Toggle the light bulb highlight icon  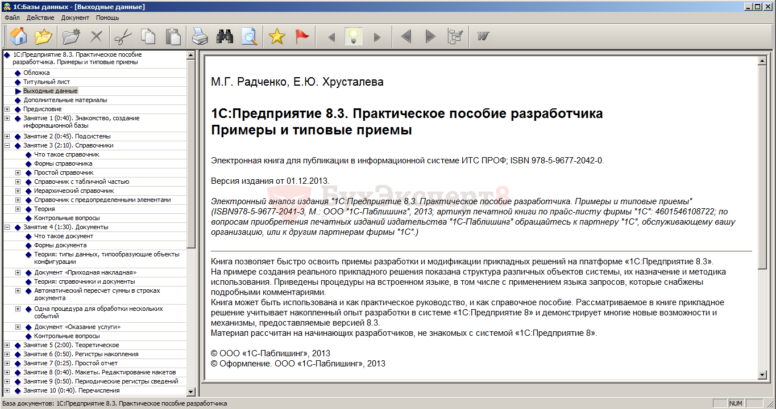click(354, 37)
